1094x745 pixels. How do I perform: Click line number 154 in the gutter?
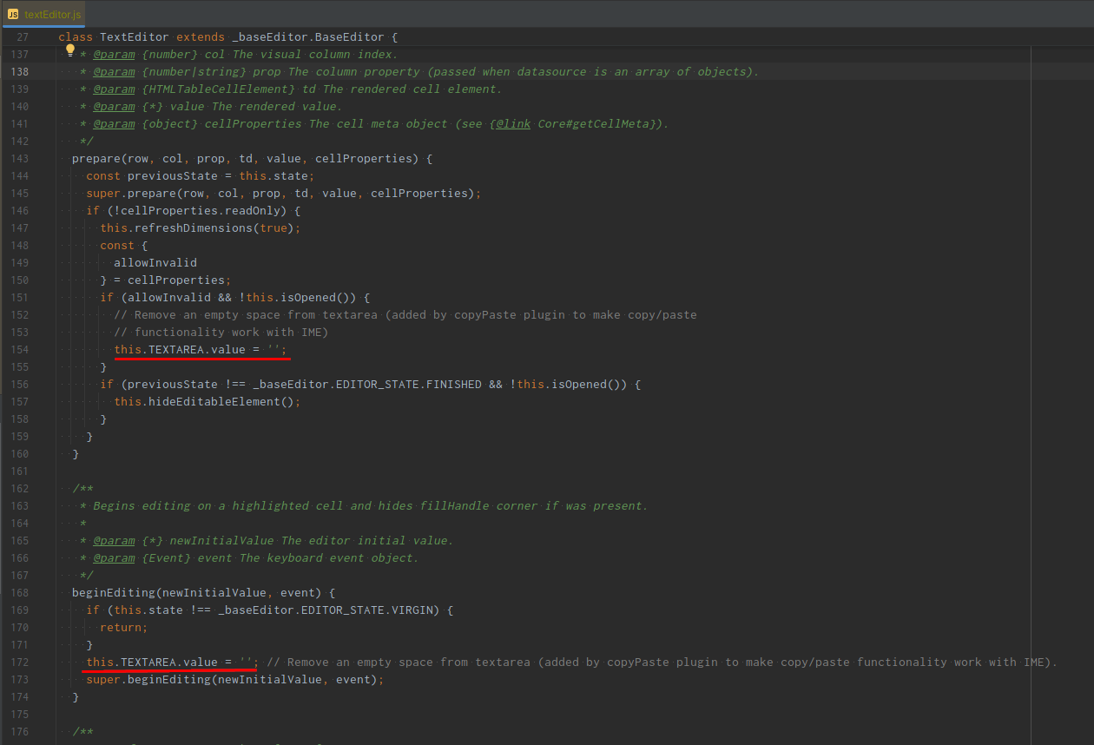click(19, 349)
